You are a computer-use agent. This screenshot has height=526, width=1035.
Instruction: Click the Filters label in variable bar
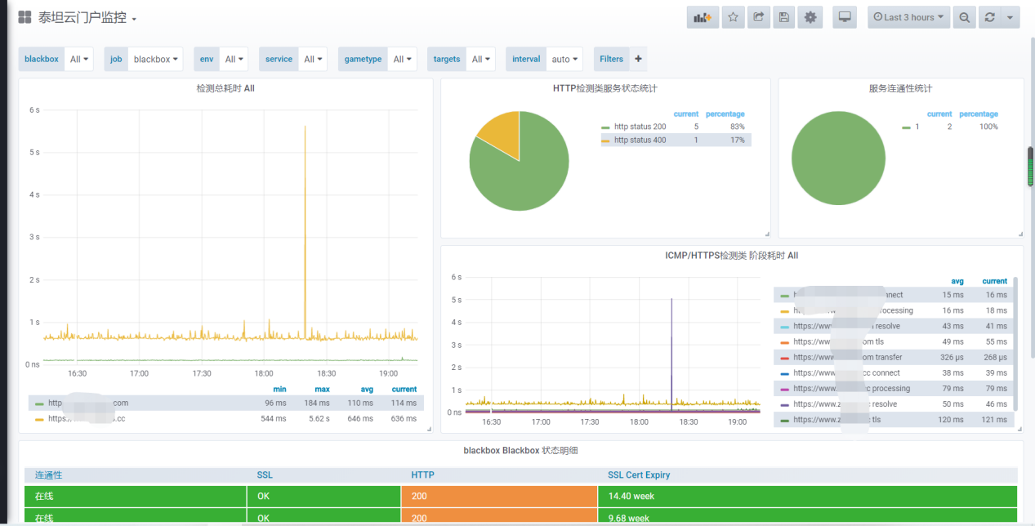coord(611,59)
